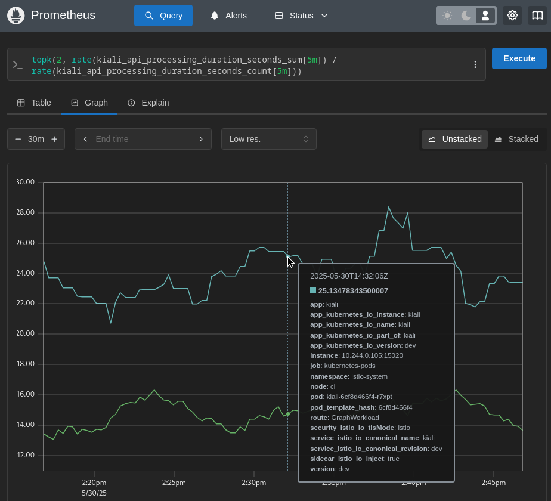Switch to the Table tab

click(33, 102)
